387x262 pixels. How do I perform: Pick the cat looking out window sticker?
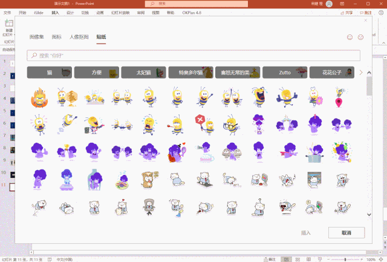[314, 180]
